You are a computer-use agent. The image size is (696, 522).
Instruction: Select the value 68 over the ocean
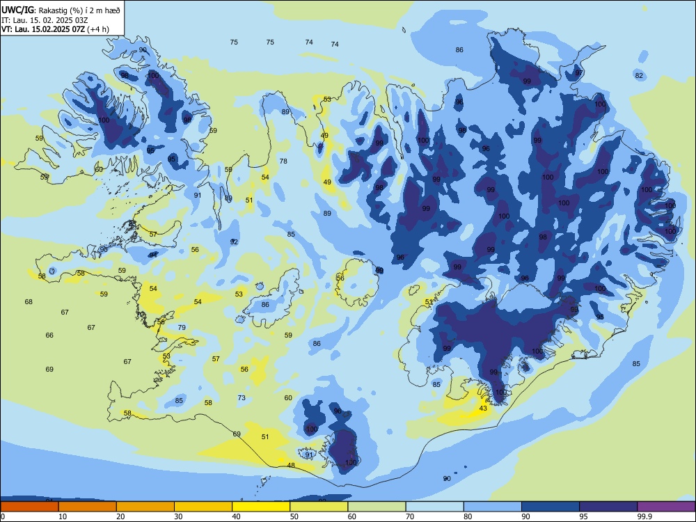29,302
